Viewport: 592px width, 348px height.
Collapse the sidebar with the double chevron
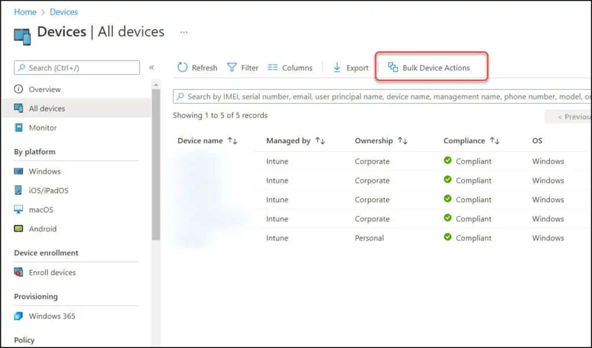click(151, 68)
